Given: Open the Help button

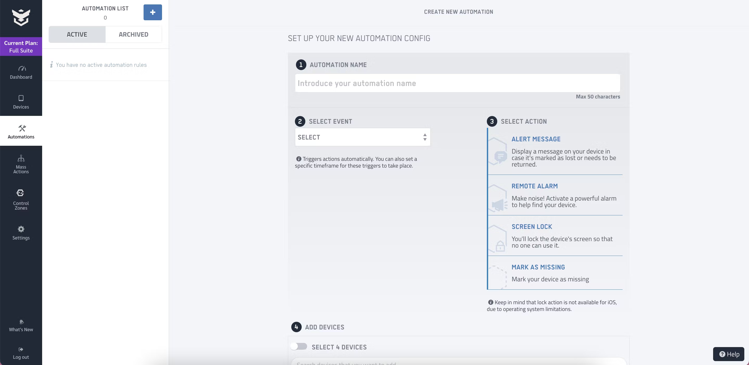Looking at the screenshot, I should [x=729, y=354].
